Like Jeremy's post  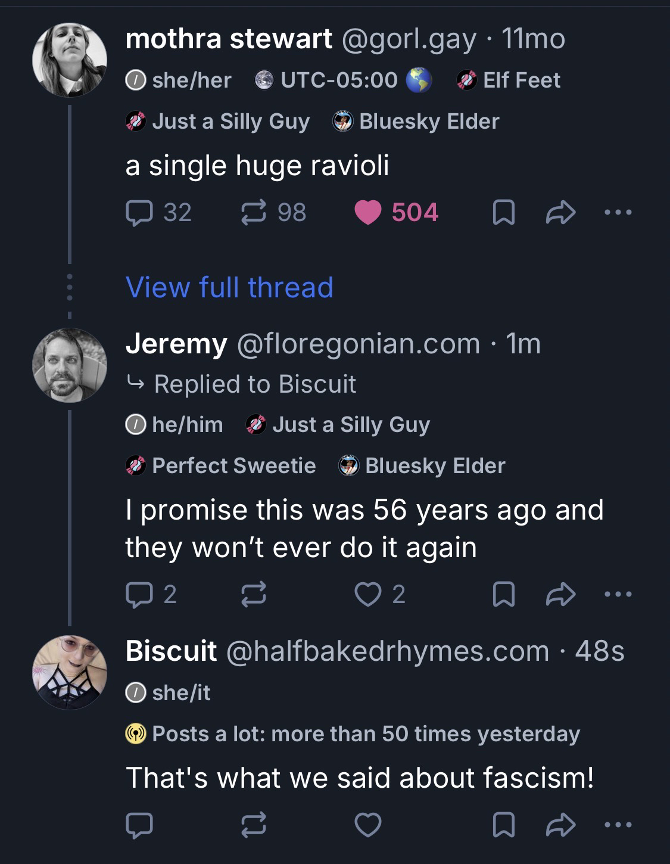pyautogui.click(x=369, y=594)
